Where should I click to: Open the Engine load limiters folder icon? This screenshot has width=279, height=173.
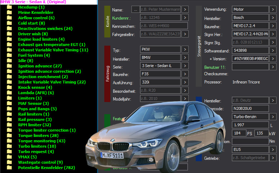(9, 39)
